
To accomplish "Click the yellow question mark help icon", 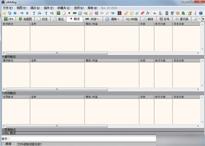I will pos(190,13).
